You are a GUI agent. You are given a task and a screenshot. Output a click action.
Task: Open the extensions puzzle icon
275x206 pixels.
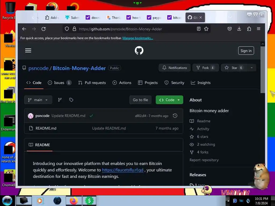click(249, 29)
